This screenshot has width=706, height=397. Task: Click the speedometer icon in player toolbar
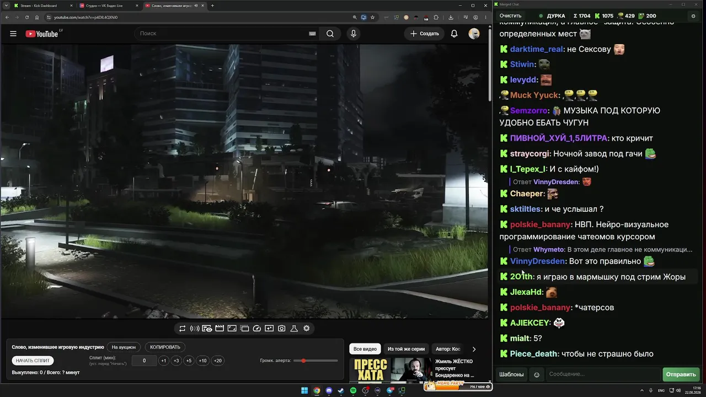(x=256, y=329)
